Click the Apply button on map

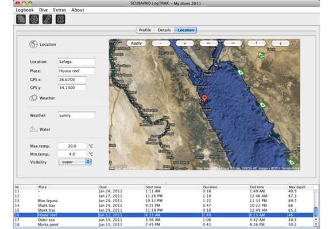pyautogui.click(x=136, y=43)
